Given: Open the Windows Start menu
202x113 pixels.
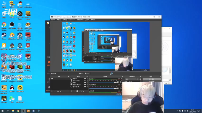Looking at the screenshot, I should [2, 111].
